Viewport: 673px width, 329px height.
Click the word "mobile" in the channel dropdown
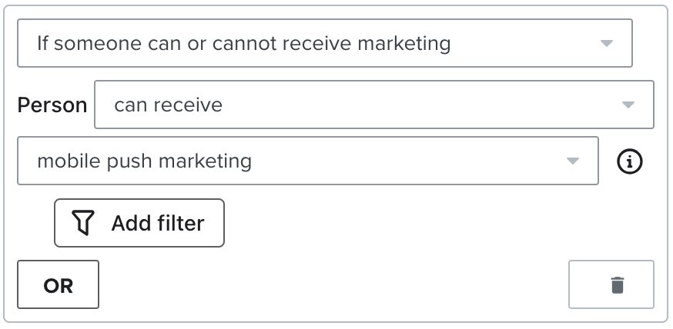point(63,161)
